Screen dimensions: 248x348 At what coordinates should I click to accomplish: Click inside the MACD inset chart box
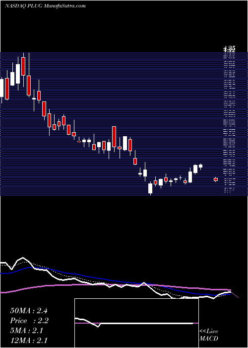point(136,323)
